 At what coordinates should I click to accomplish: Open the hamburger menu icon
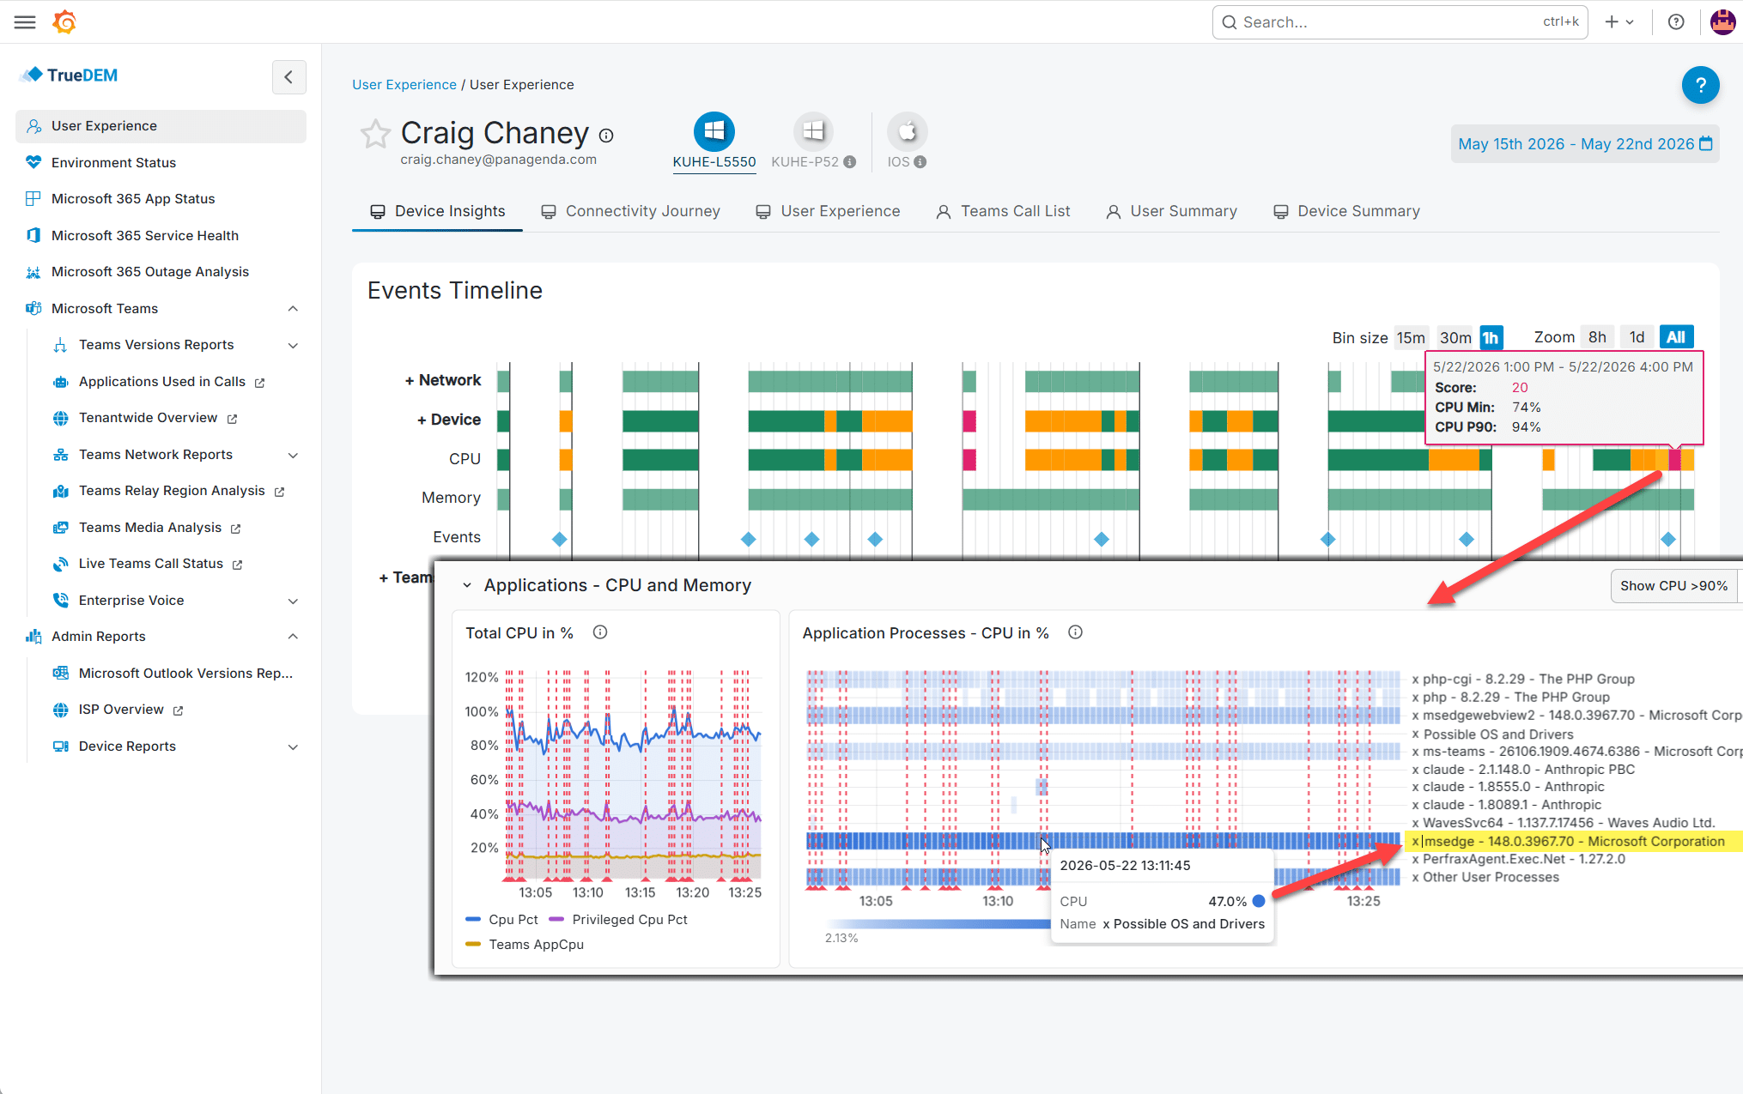[x=25, y=22]
